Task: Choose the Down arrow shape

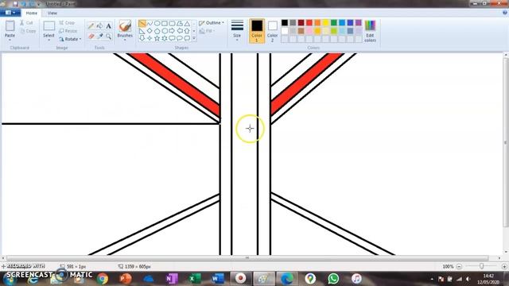Action: (142, 38)
